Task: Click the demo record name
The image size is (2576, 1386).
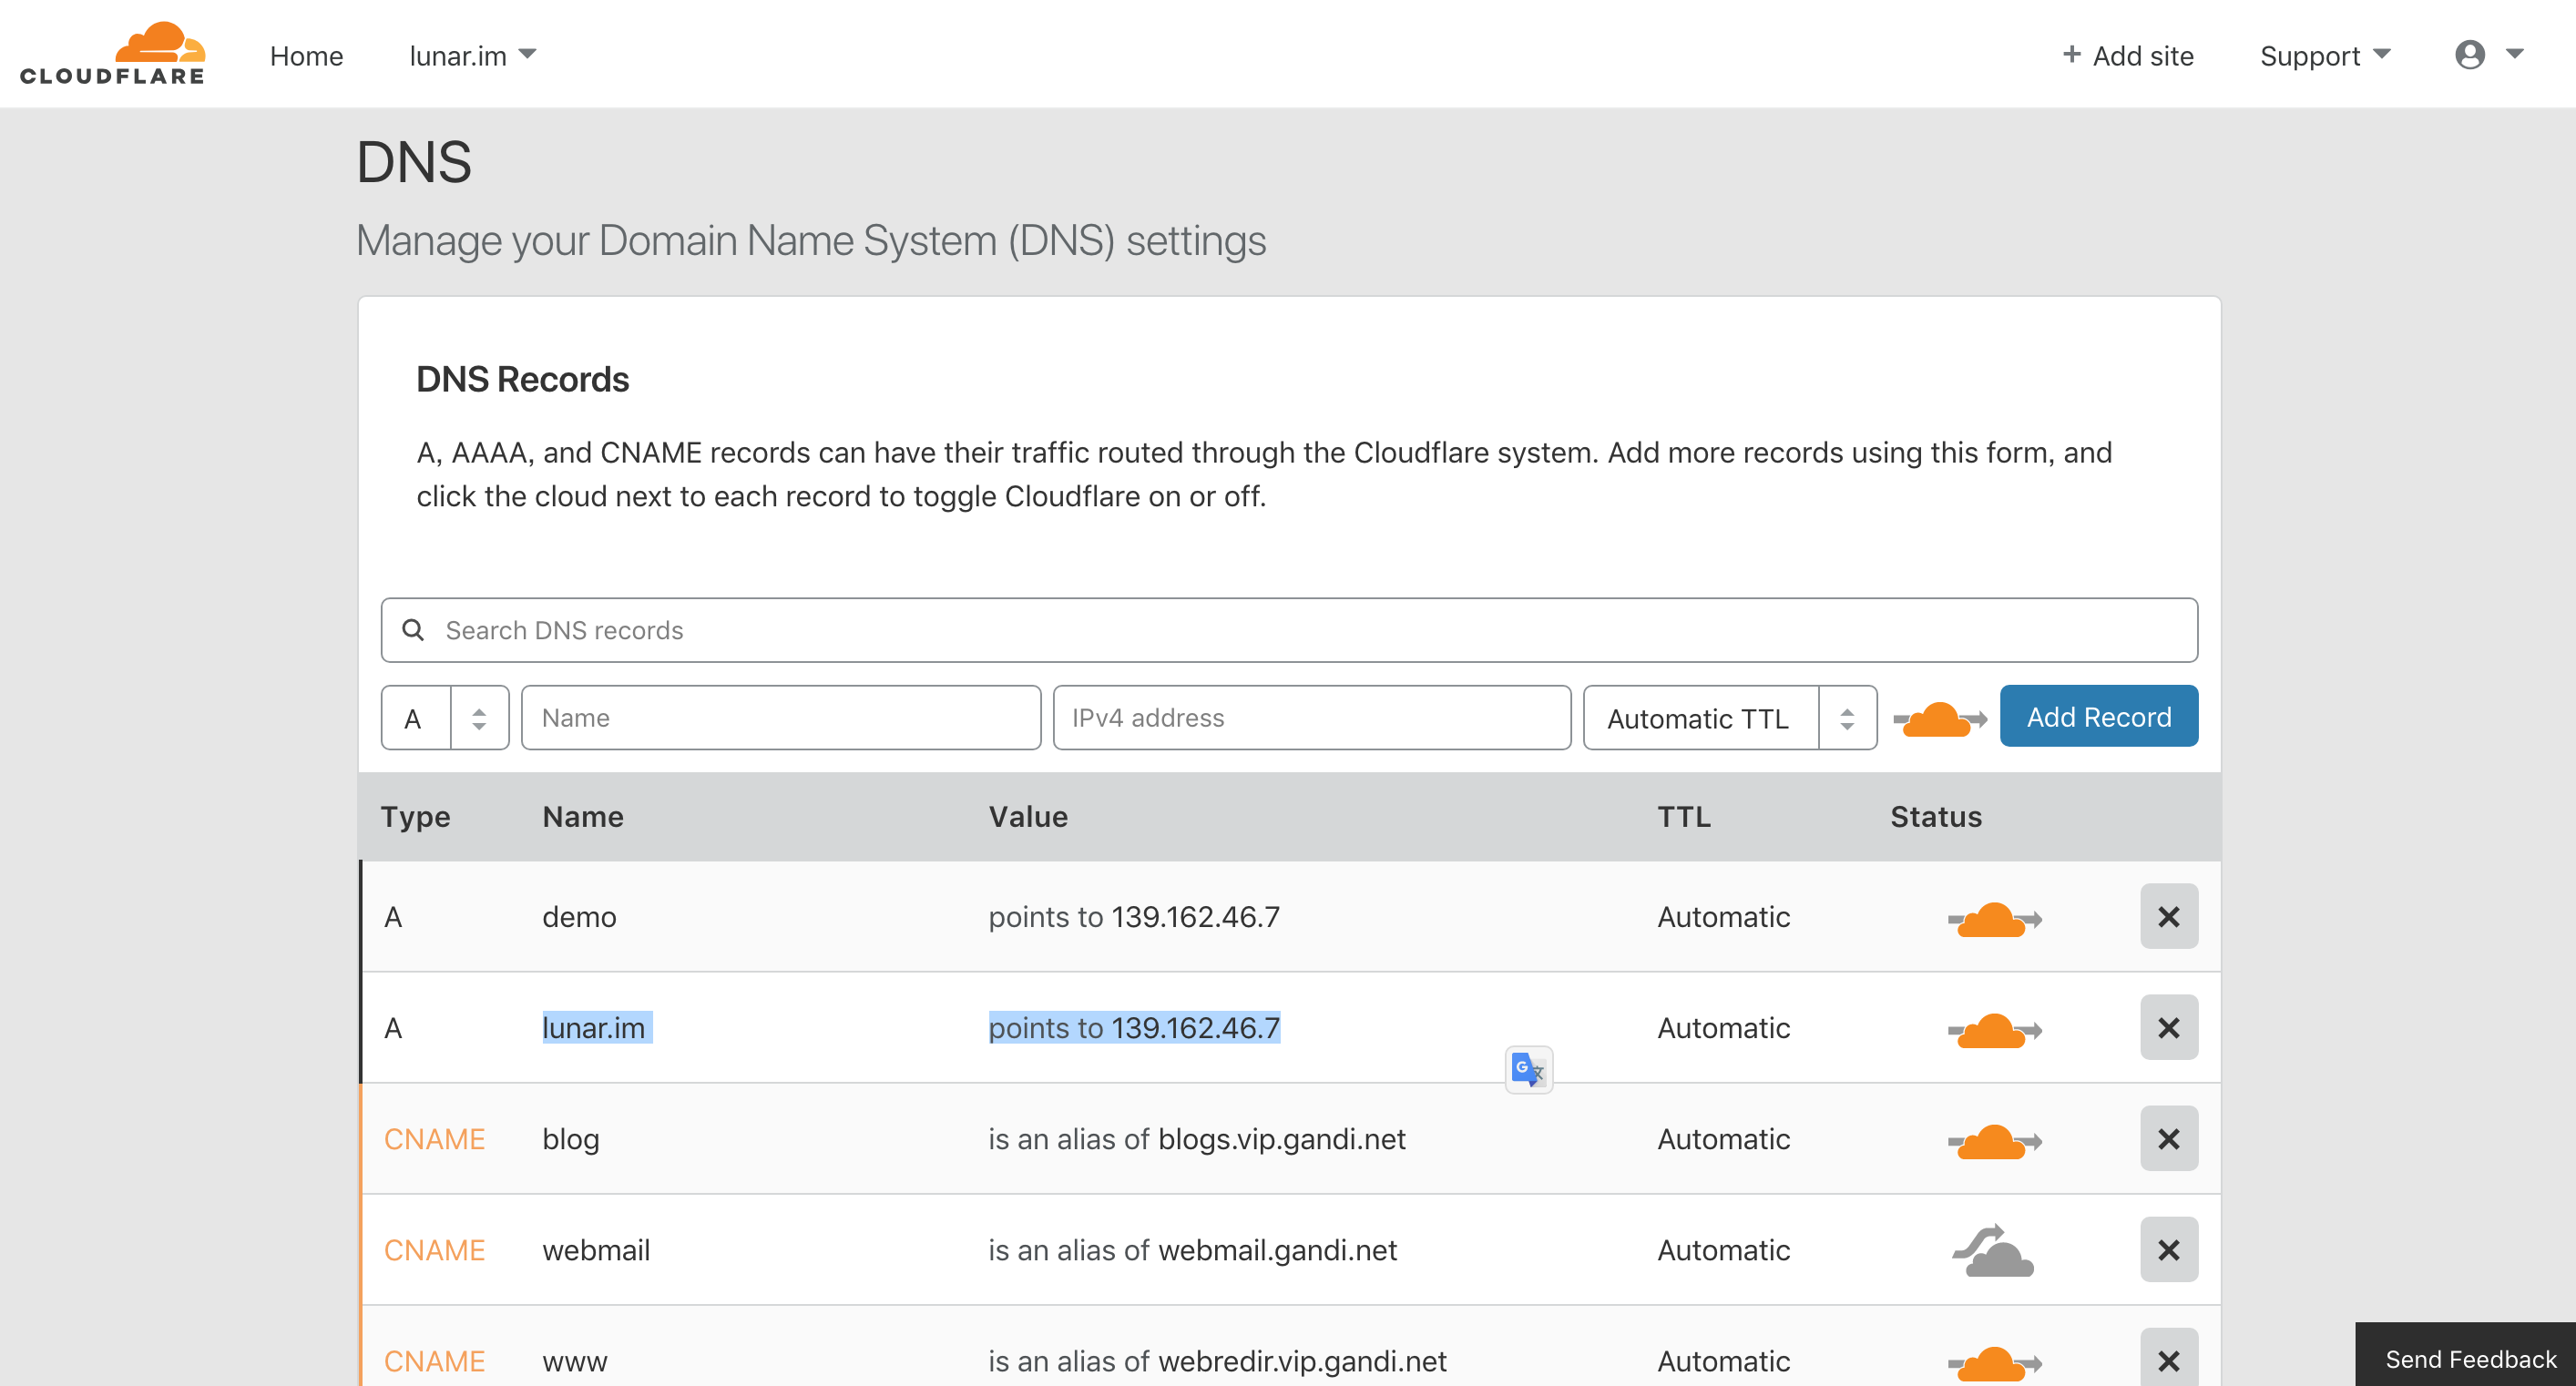Action: coord(579,917)
